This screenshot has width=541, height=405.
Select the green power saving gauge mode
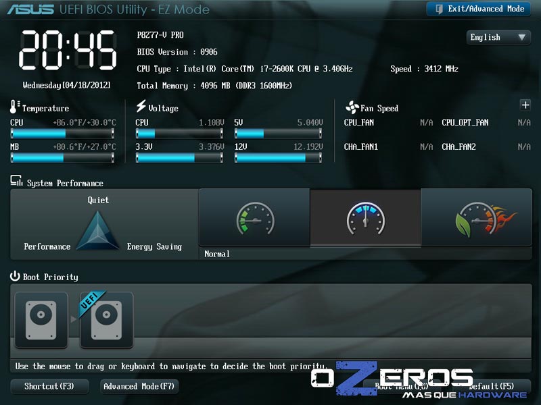(x=255, y=217)
